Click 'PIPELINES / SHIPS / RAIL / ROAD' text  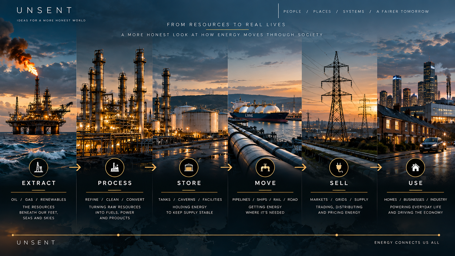(x=265, y=200)
